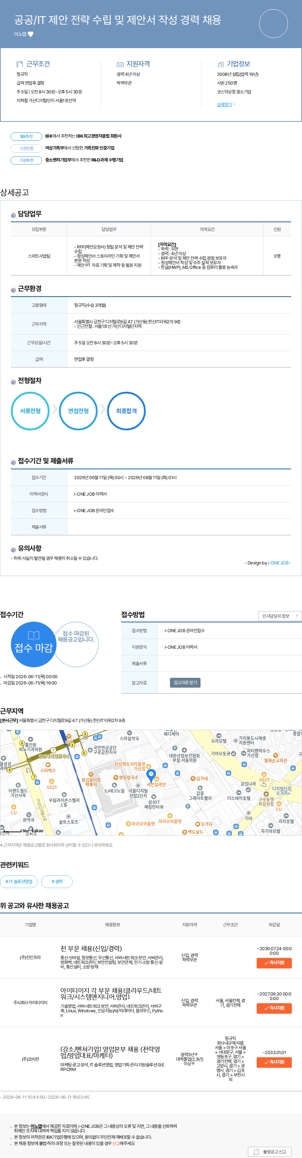Select the #경력 keyword tag

pos(57,881)
